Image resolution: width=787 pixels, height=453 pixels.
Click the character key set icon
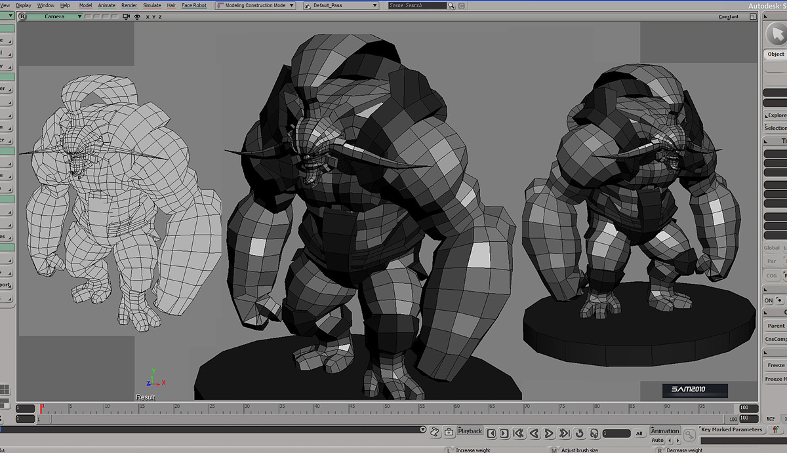[776, 430]
